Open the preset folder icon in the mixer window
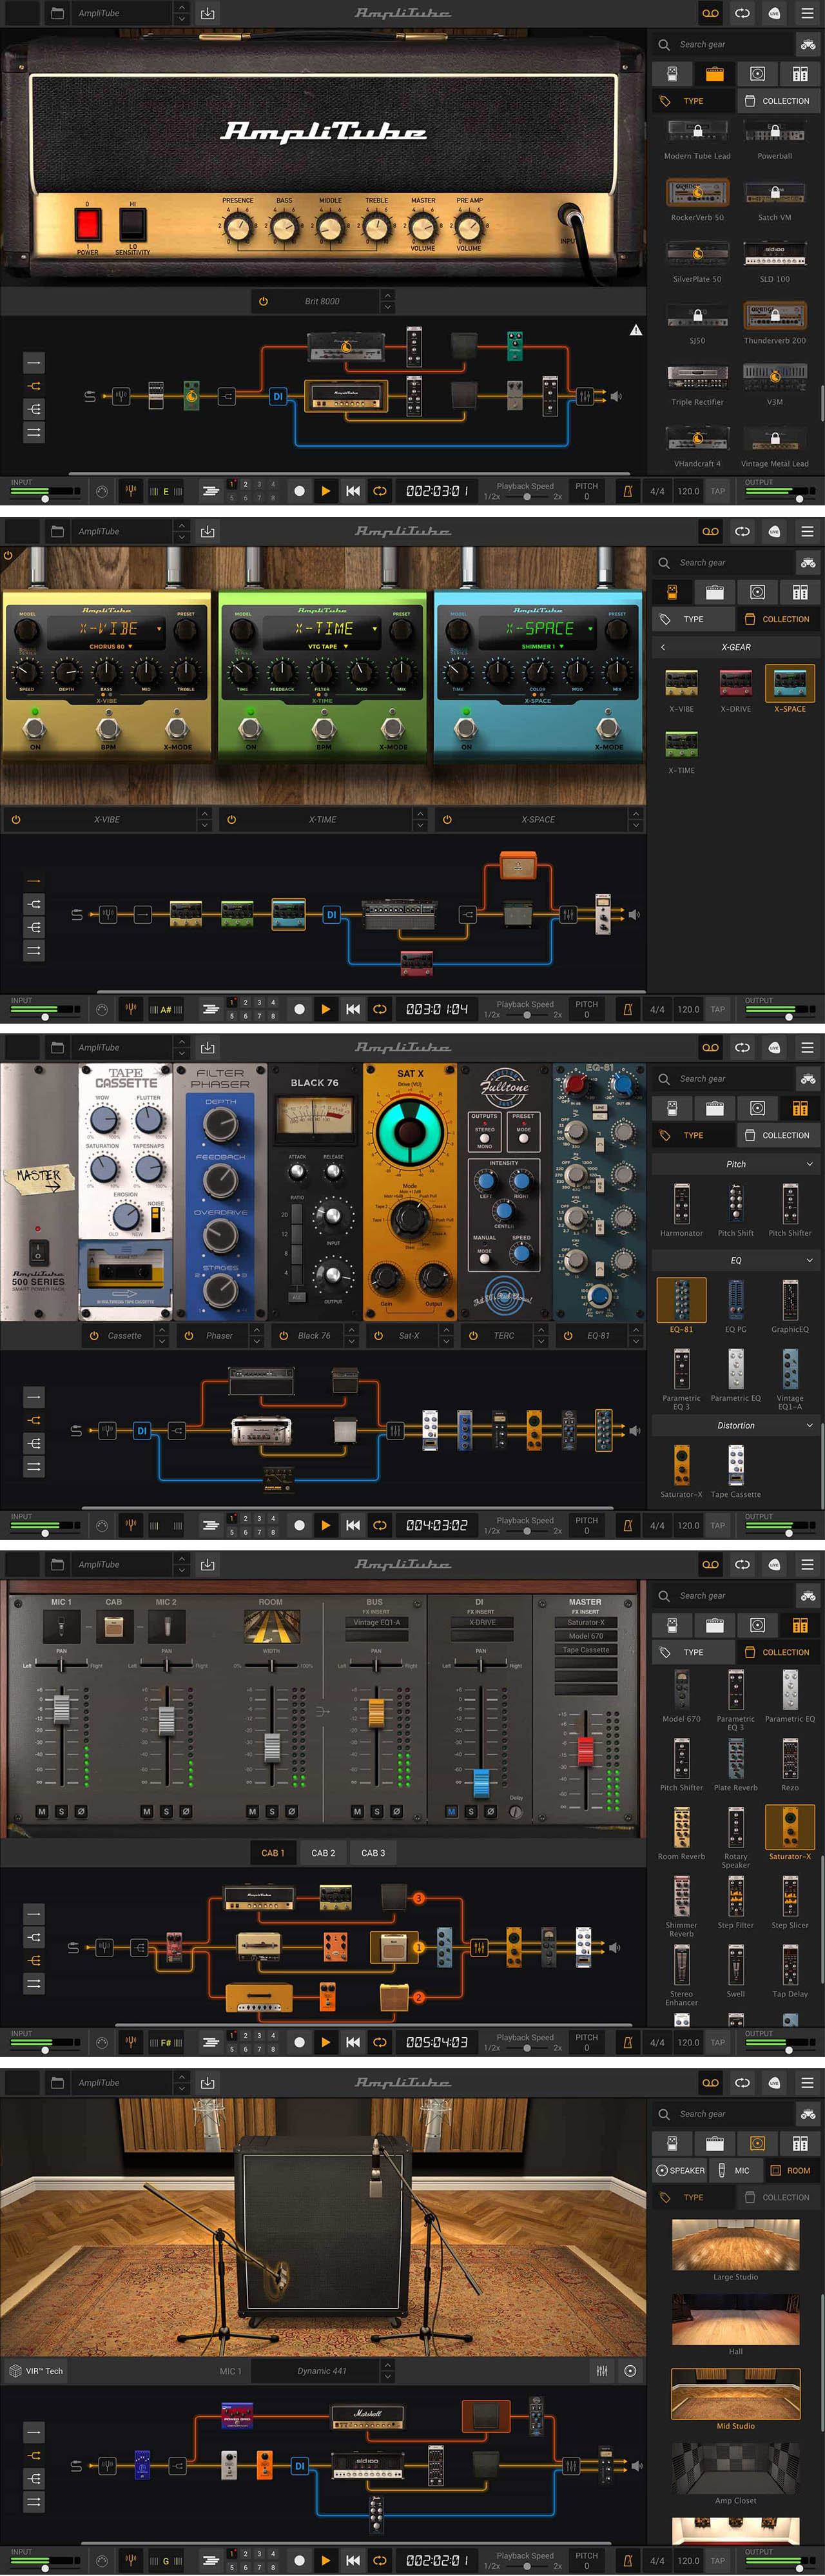Screen dimensions: 825x2576 tap(57, 1564)
